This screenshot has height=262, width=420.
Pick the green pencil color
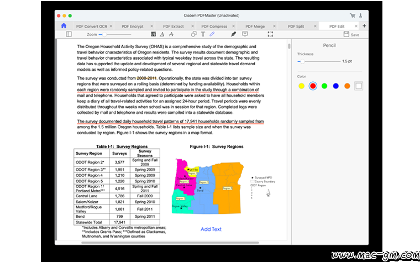324,86
